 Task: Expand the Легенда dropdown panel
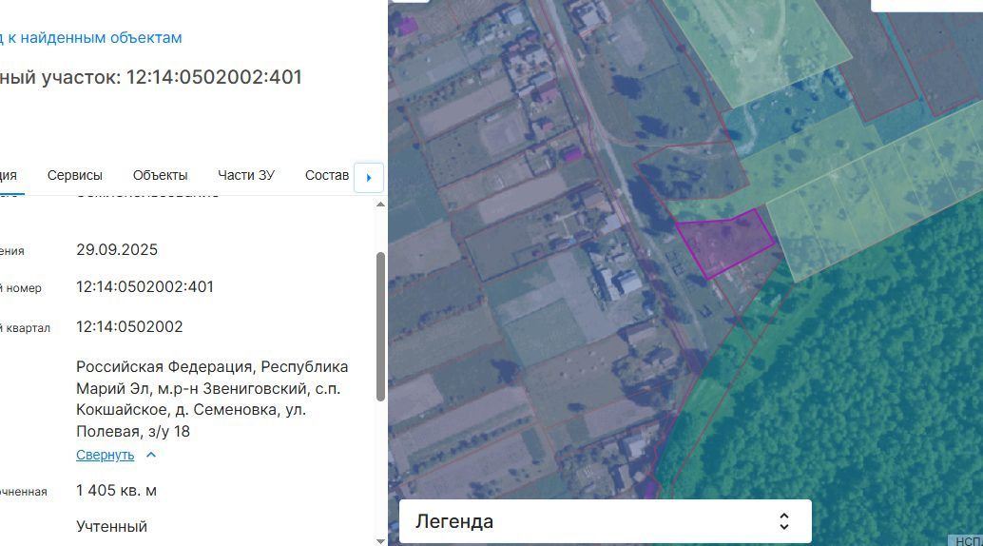click(605, 521)
